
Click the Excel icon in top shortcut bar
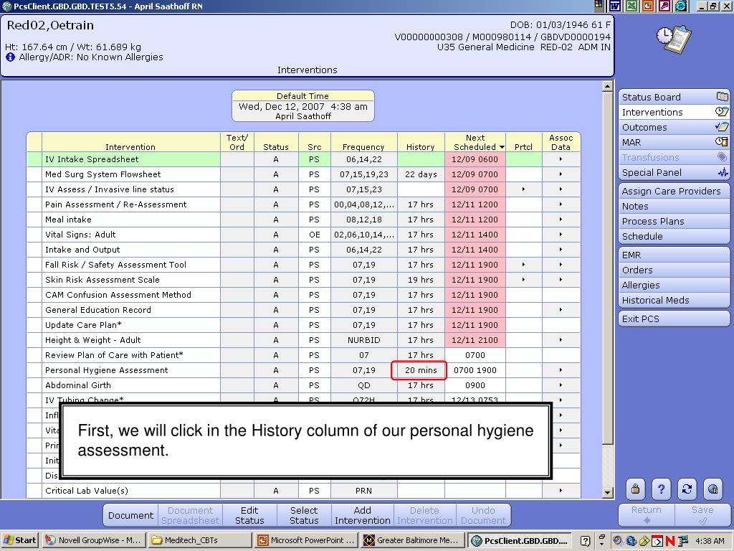[631, 6]
